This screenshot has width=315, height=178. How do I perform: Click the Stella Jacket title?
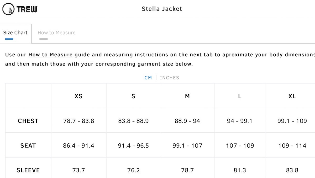coord(162,9)
